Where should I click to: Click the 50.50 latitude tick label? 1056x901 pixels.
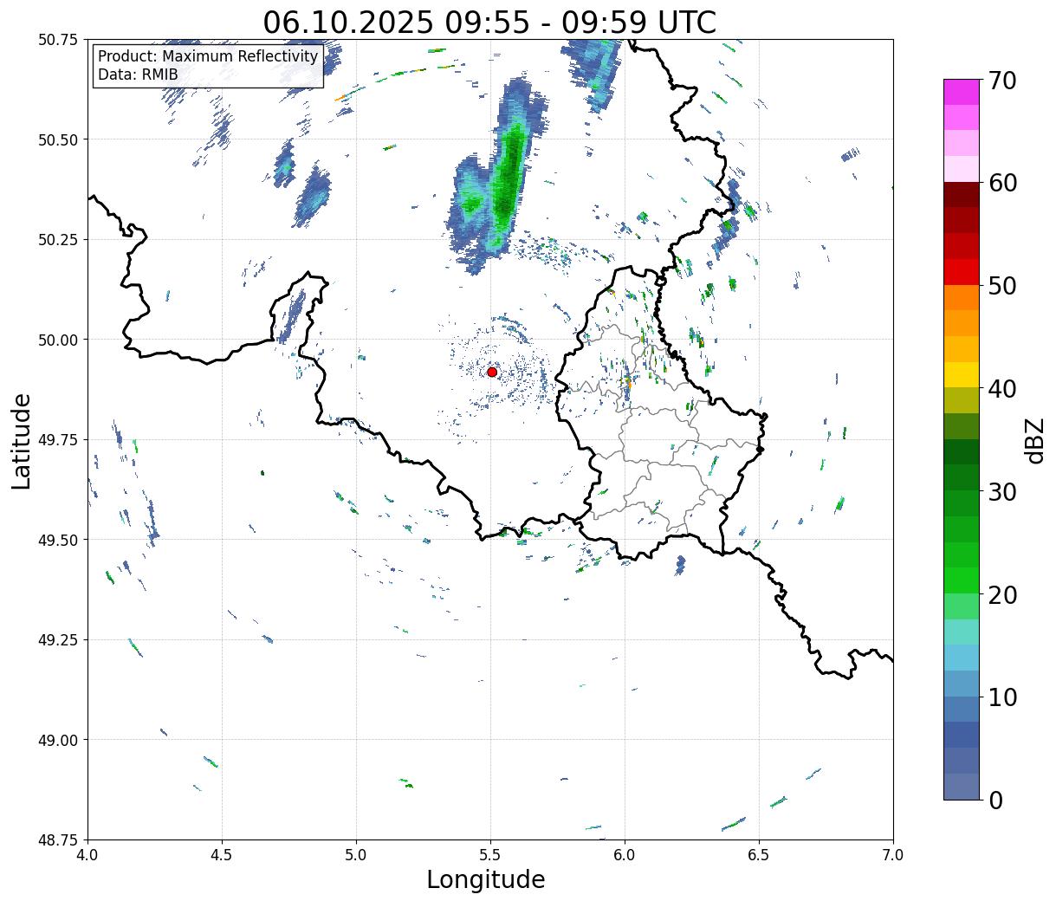coord(58,139)
